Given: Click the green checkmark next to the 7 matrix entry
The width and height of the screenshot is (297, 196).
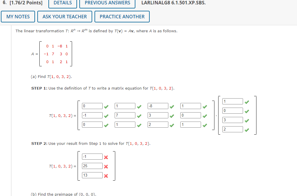Looking at the screenshot, I should [139, 116].
